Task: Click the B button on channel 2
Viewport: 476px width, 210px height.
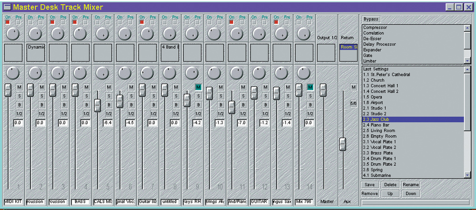Action: [x=42, y=105]
